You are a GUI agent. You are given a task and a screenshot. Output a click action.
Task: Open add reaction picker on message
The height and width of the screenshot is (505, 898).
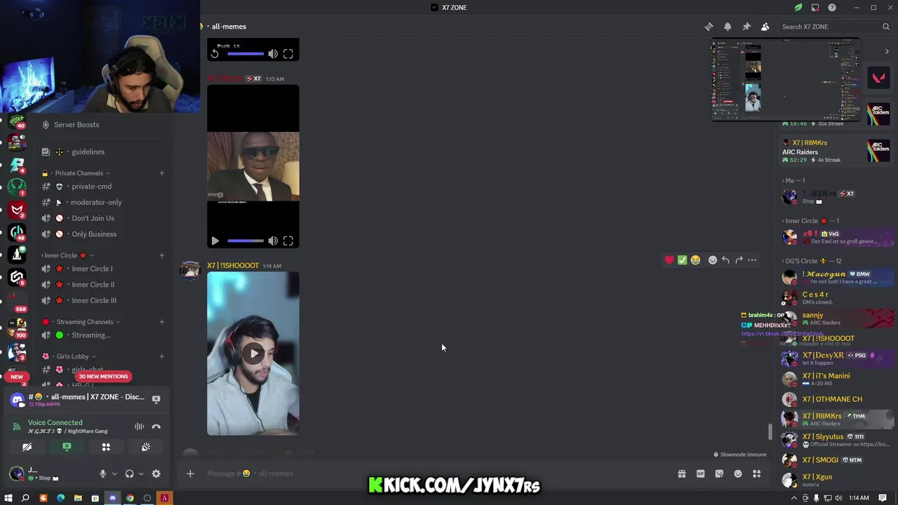(713, 260)
